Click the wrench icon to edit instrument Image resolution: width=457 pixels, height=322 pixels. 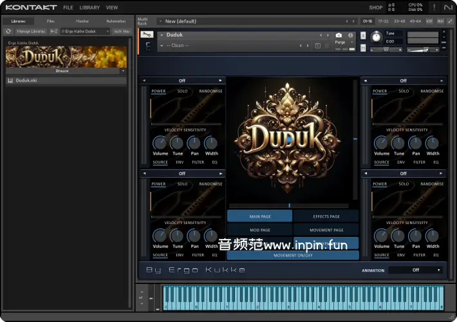(146, 34)
